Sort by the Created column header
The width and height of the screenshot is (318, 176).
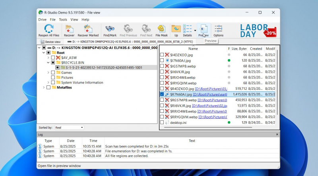point(256,48)
